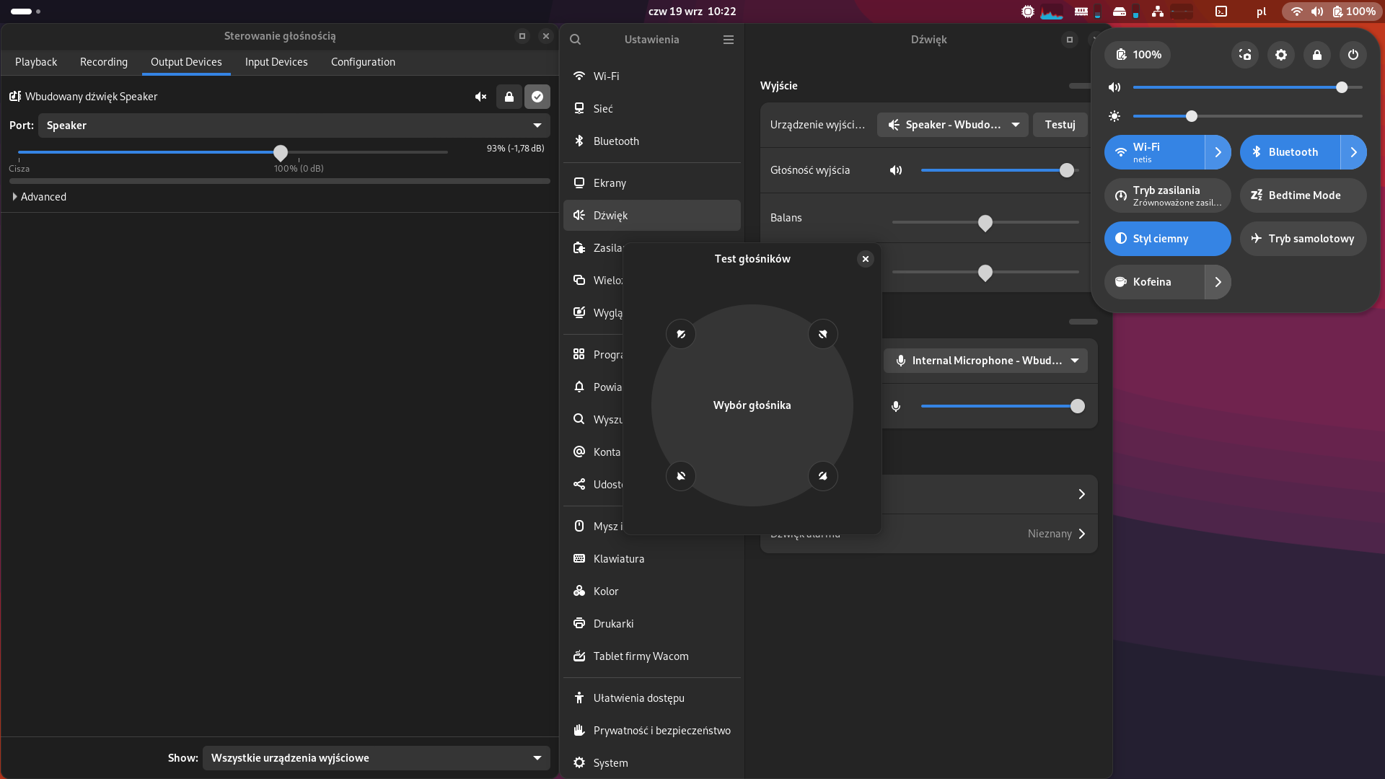Adjust the Balans slider
Image resolution: width=1385 pixels, height=779 pixels.
point(985,222)
